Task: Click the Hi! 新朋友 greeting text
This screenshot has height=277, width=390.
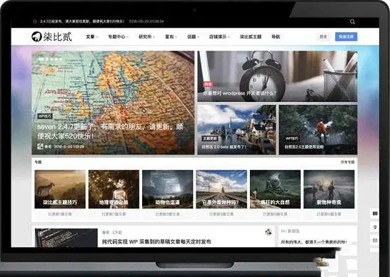Action: [x=290, y=231]
